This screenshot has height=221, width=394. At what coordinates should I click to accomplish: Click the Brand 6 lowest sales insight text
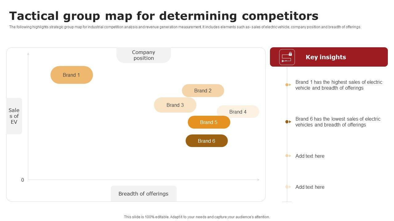pos(338,122)
